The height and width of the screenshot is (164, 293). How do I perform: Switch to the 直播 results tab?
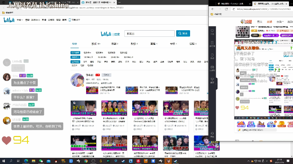(x=154, y=44)
